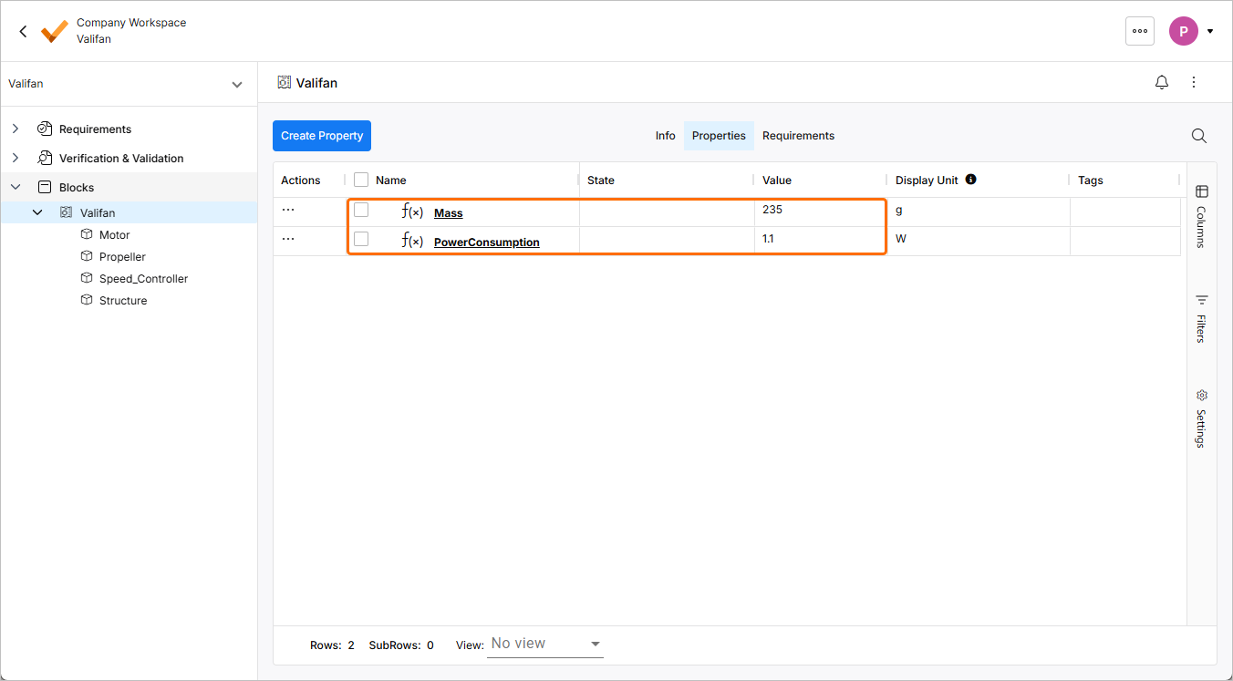The width and height of the screenshot is (1233, 681).
Task: Click the Create Property button
Action: point(322,136)
